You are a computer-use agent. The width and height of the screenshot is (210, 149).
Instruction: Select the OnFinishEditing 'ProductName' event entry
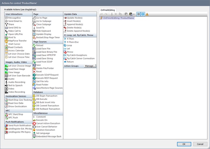(x=118, y=18)
